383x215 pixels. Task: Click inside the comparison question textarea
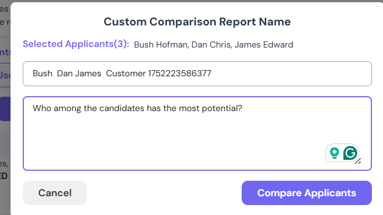pos(197,133)
